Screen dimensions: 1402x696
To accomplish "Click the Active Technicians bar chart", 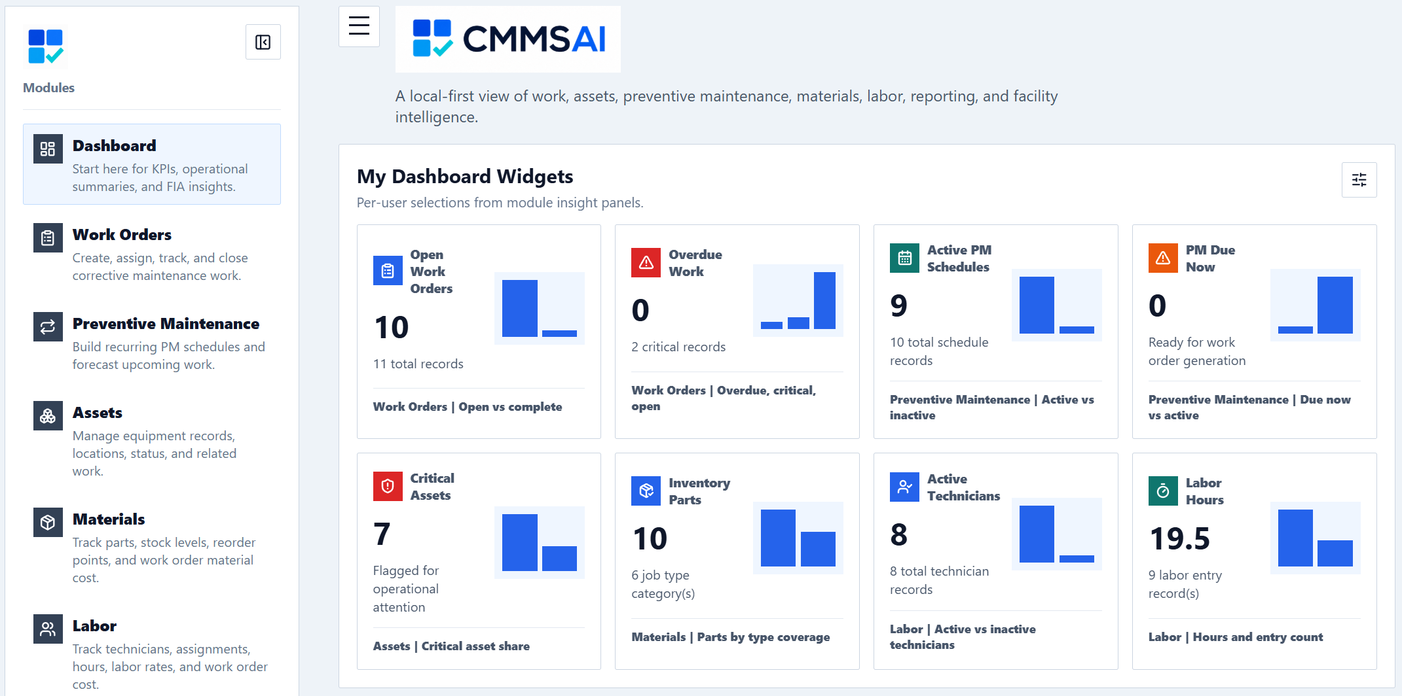I will click(x=1057, y=534).
